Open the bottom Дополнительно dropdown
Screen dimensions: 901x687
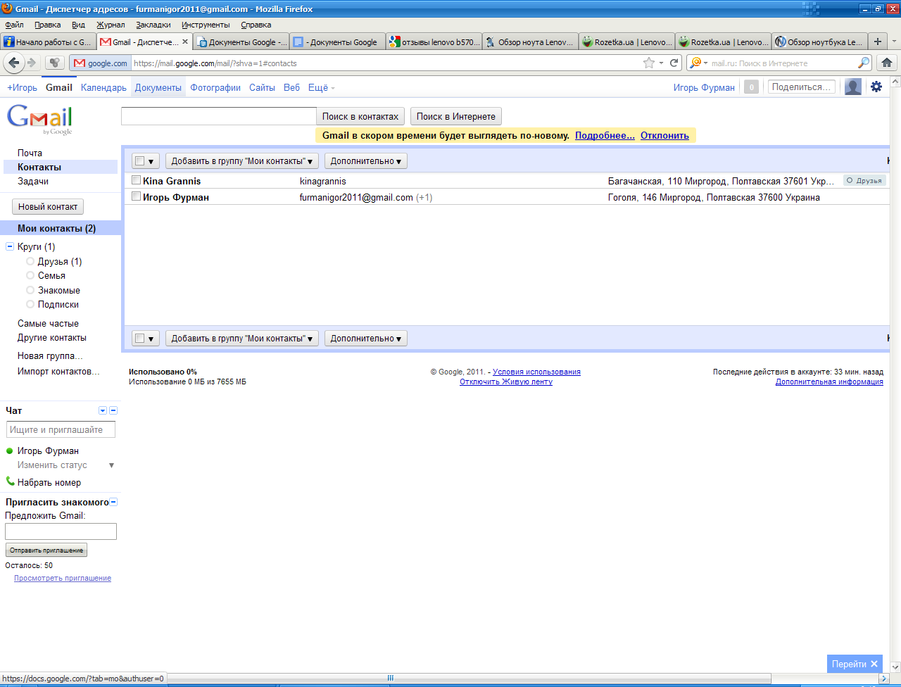click(366, 338)
